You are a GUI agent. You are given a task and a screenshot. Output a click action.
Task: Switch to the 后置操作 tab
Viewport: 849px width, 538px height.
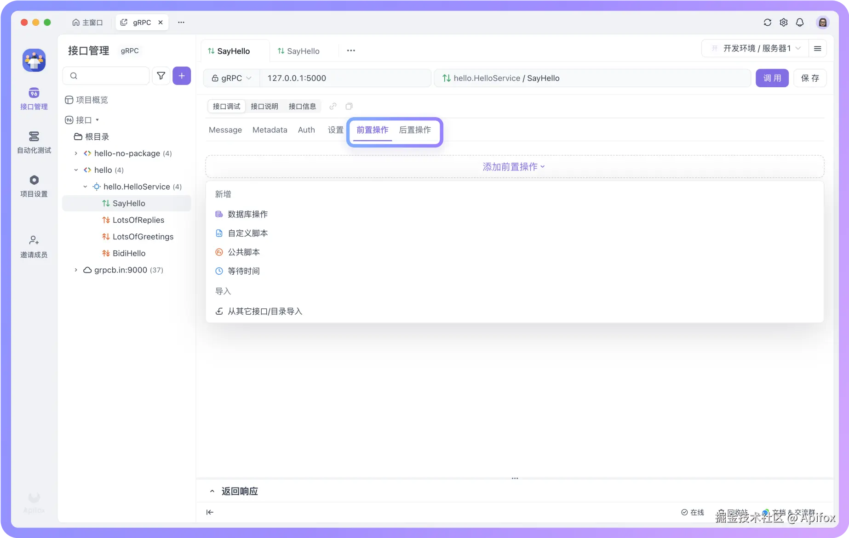[x=414, y=130]
